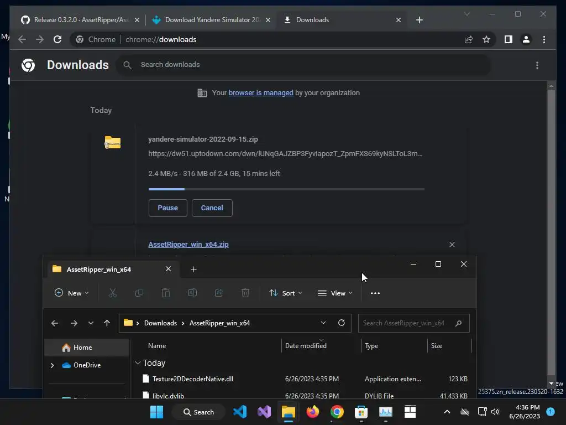Click the taskbar Search box
Viewport: 566px width, 425px height.
point(198,412)
